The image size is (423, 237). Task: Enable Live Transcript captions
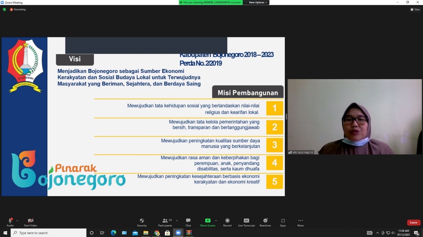(246, 222)
